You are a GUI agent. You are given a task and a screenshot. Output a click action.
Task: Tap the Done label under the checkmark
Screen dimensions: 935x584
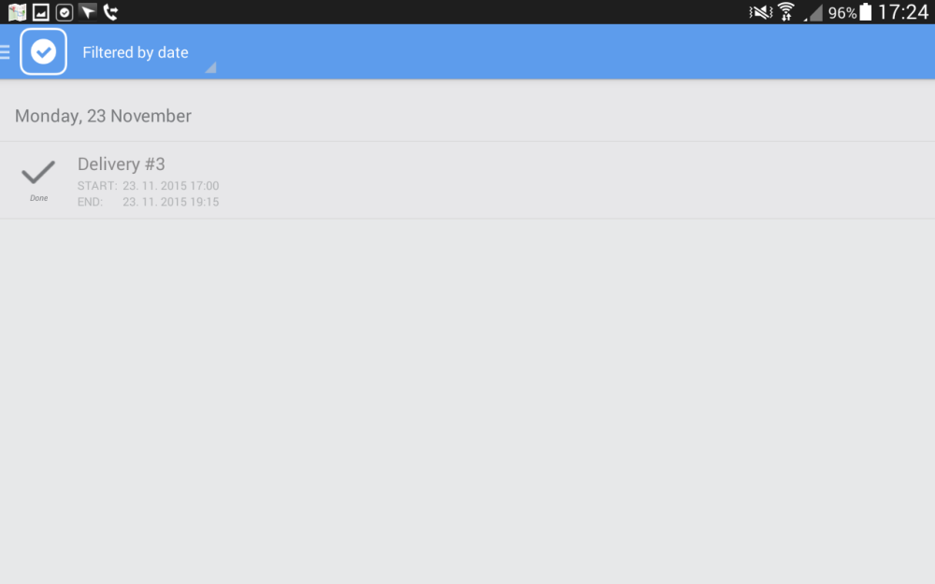(x=38, y=198)
